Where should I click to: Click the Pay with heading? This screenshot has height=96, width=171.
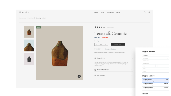145,94
